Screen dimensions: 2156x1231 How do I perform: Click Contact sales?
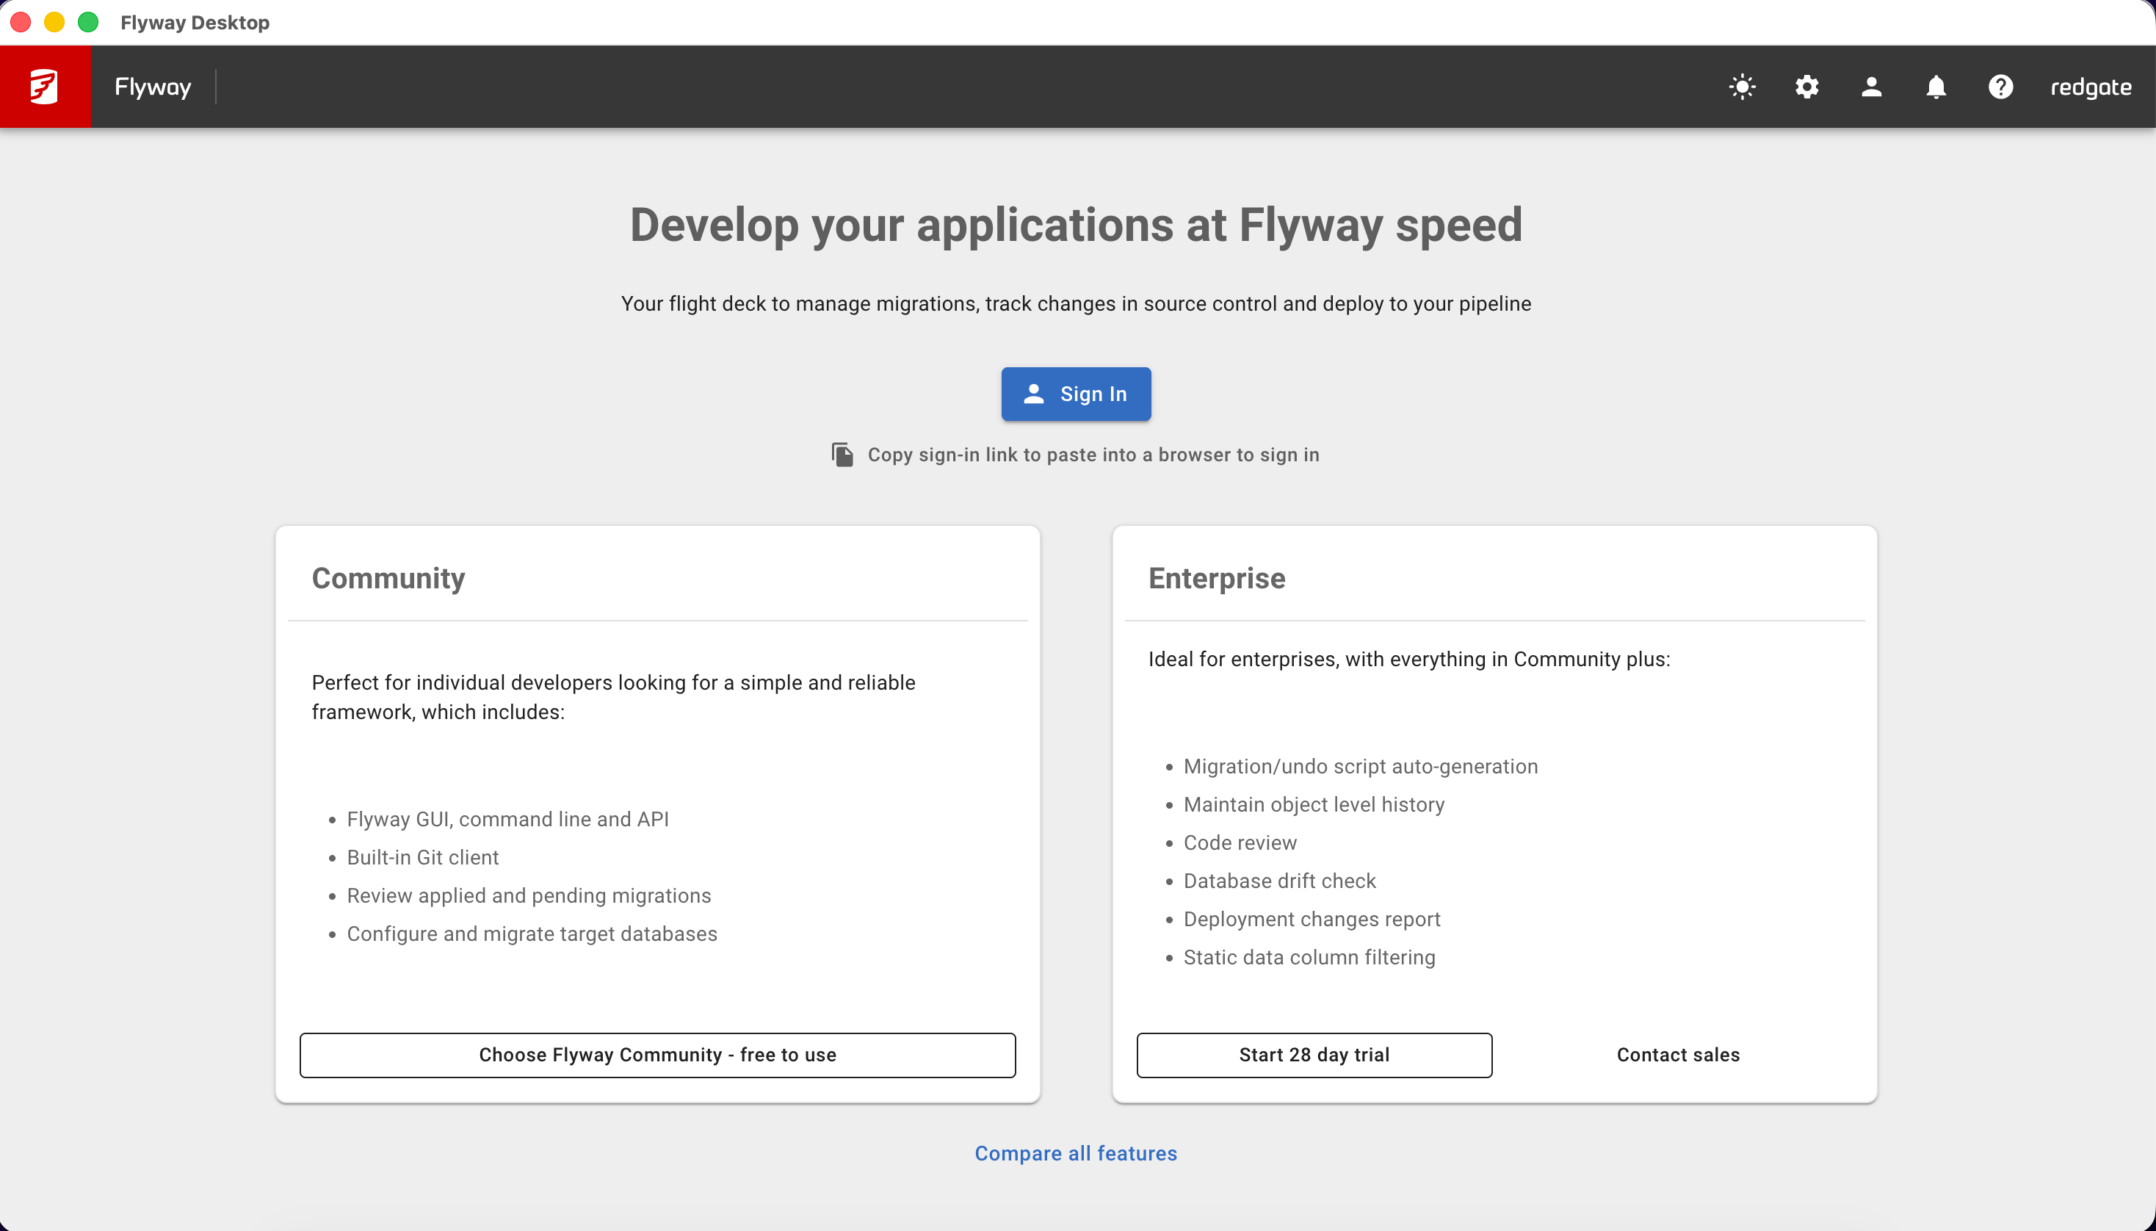1678,1055
